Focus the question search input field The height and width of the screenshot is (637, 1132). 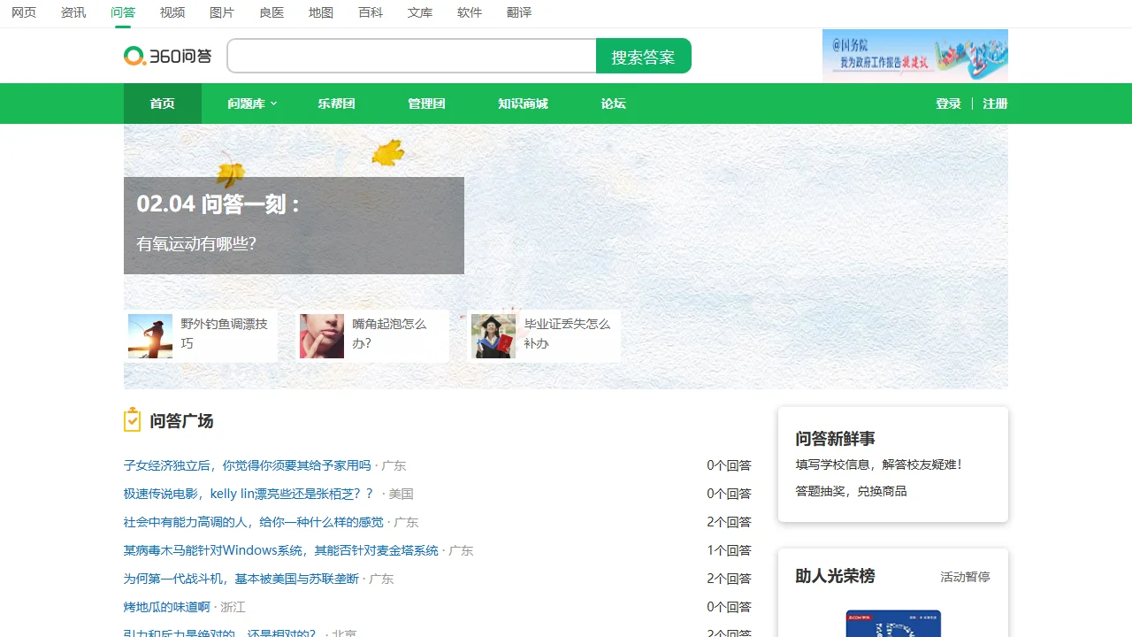412,57
